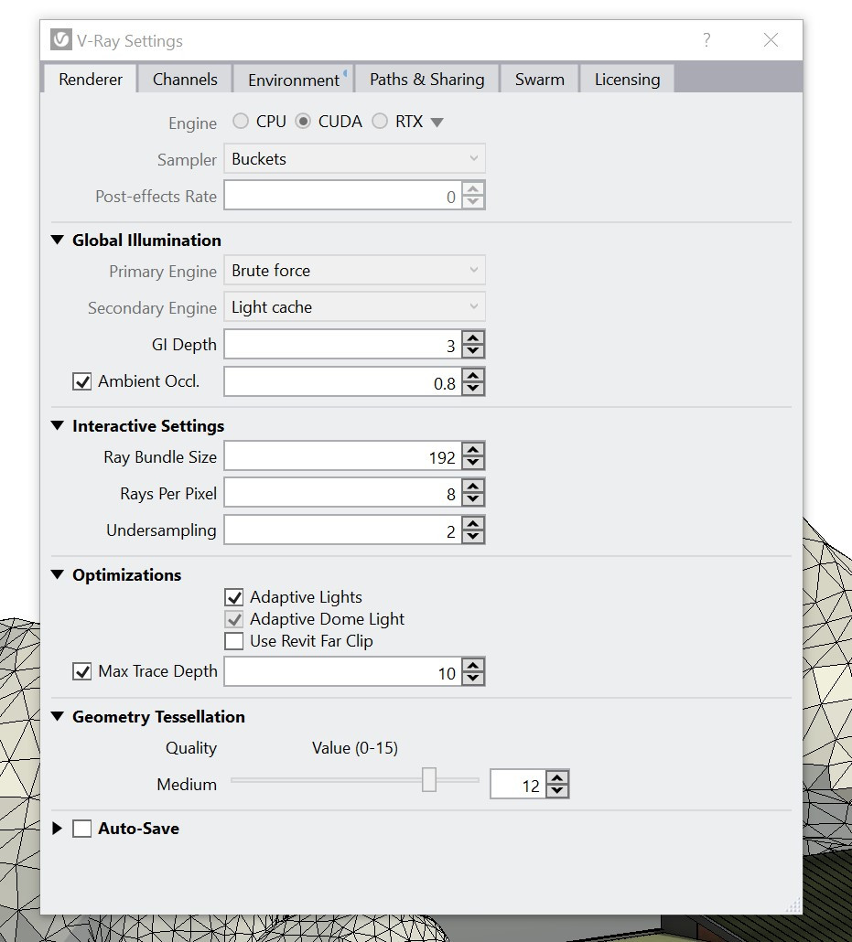The height and width of the screenshot is (942, 852).
Task: Increase the GI Depth value
Action: pos(473,337)
